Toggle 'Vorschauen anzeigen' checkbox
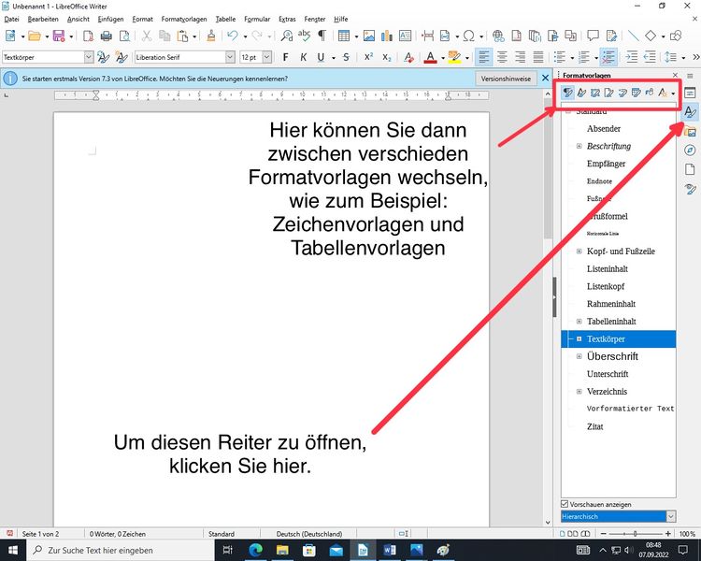The height and width of the screenshot is (561, 701). [565, 504]
